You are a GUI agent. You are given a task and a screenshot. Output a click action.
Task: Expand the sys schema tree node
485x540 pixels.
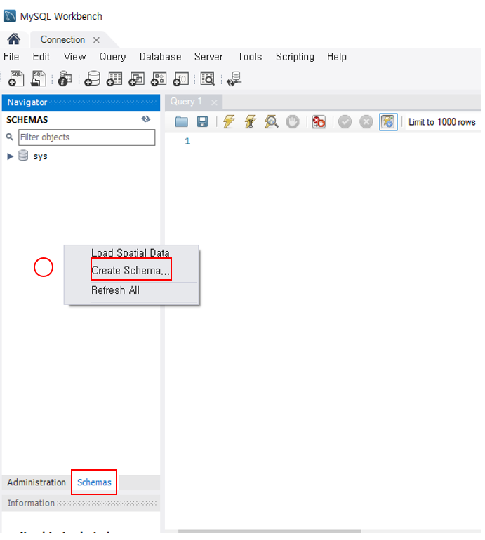tap(10, 156)
